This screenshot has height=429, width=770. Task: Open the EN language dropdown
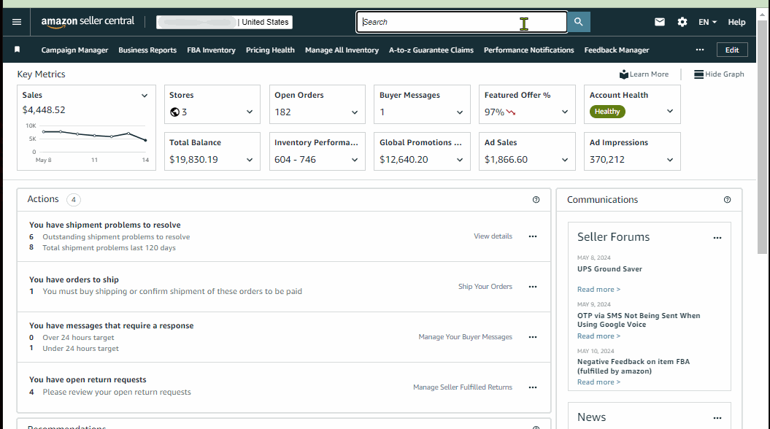(708, 22)
